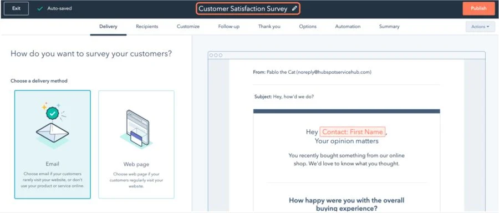499x213 pixels.
Task: Click the Auto-saved status text
Action: 59,8
